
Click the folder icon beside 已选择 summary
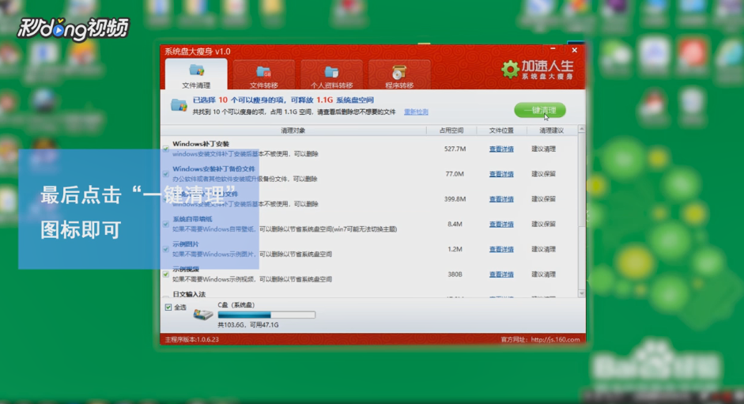tap(179, 105)
